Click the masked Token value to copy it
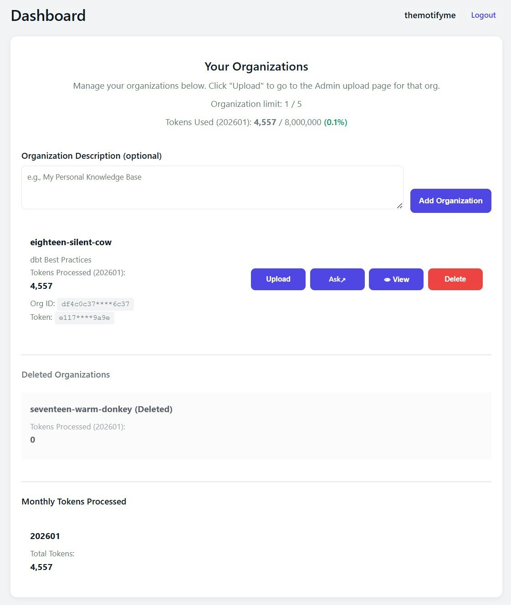The width and height of the screenshot is (511, 605). point(85,318)
